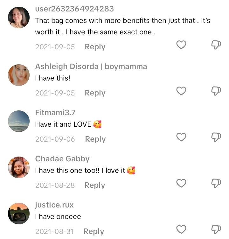
Task: Reply to Ashleigh Disorda's comment
Action: pos(95,93)
